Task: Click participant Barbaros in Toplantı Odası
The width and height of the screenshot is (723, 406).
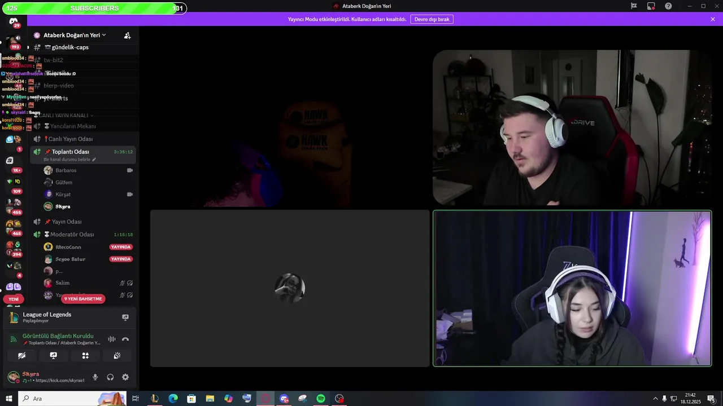Action: point(66,170)
